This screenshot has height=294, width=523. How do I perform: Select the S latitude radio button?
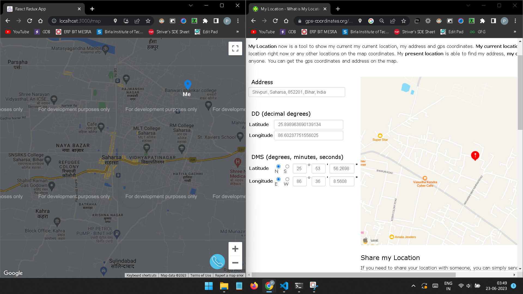(287, 166)
